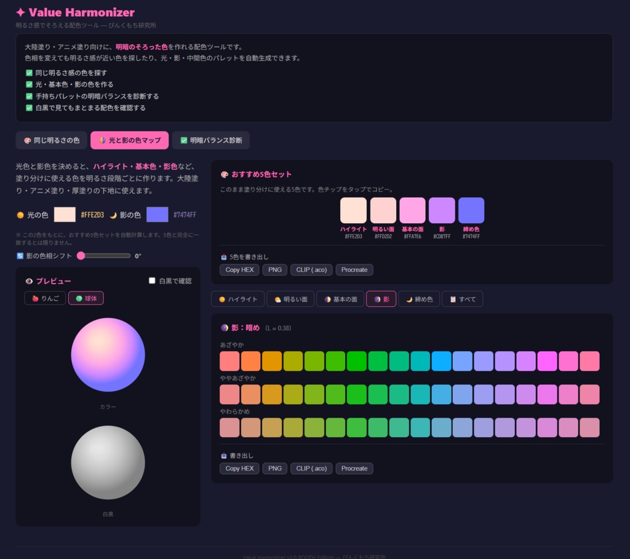The width and height of the screenshot is (630, 559).
Task: Click the sun icon beside 光の色
Action: click(20, 215)
